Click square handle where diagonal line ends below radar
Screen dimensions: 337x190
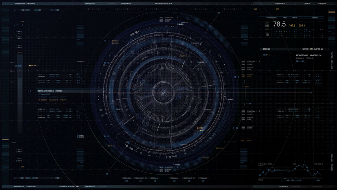(107, 174)
